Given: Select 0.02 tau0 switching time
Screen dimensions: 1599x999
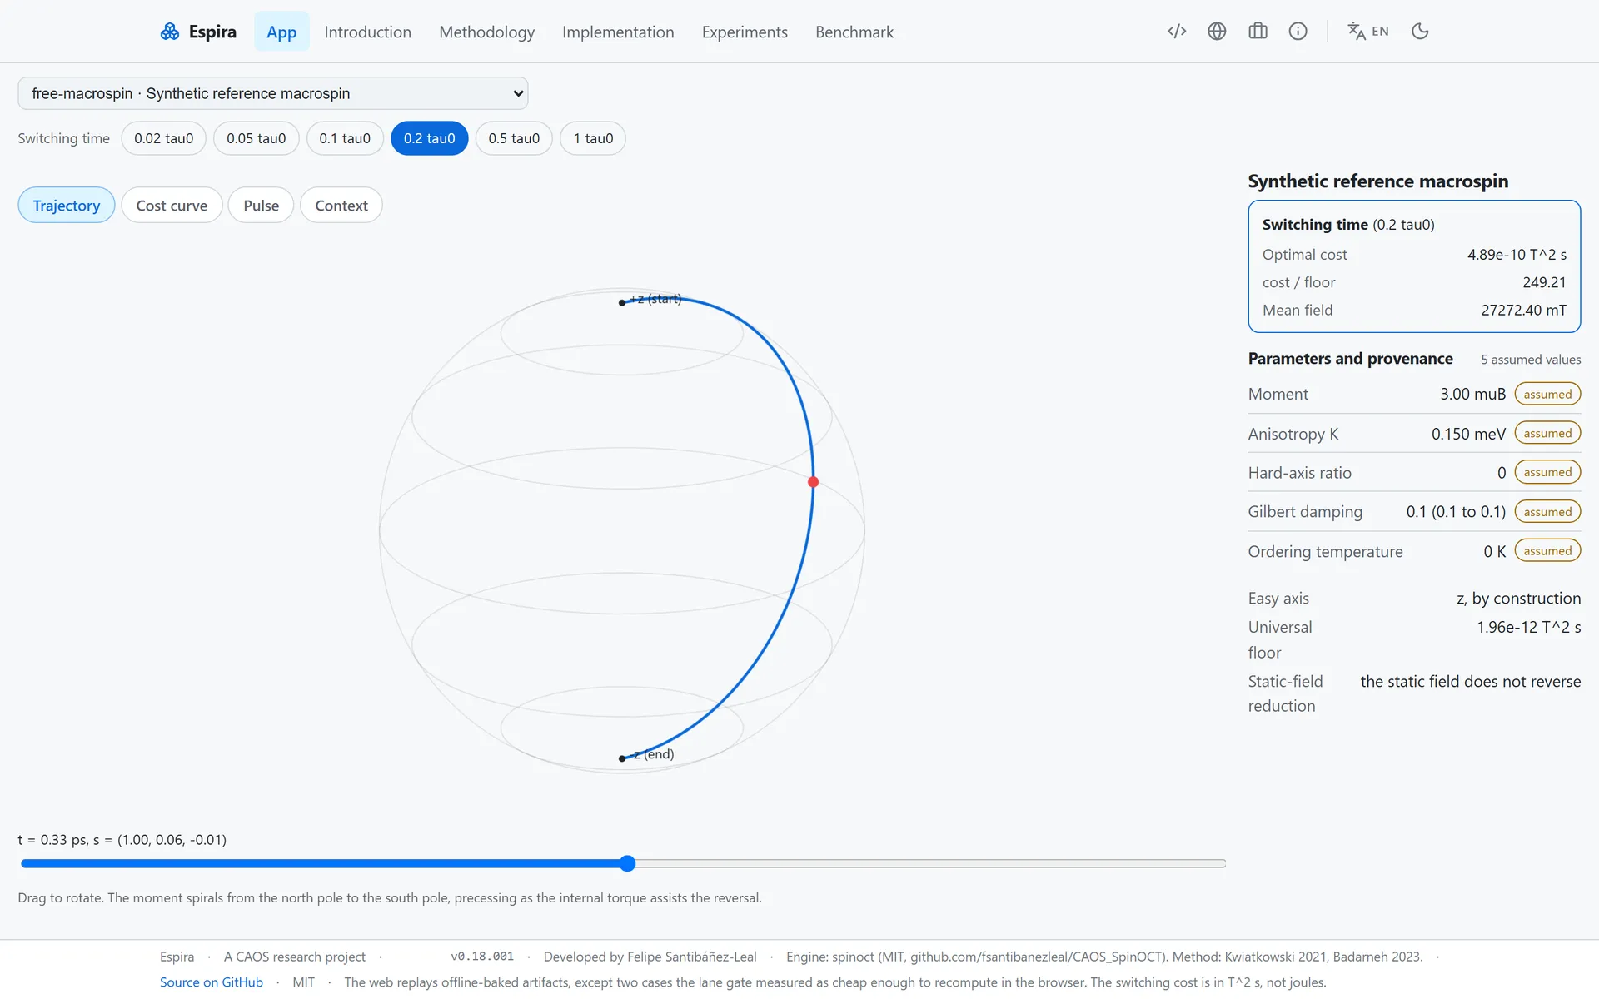Looking at the screenshot, I should [164, 138].
